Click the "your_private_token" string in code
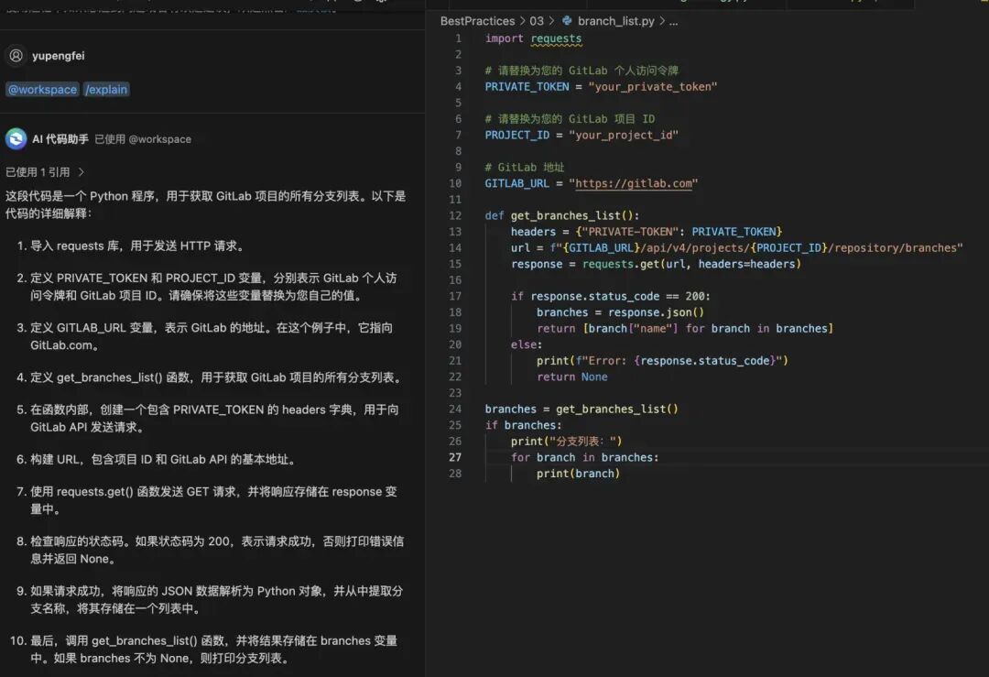Screen dimensions: 989x677 pos(652,87)
